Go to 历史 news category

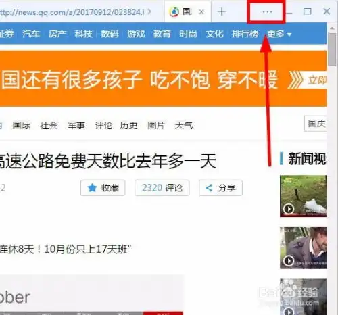pyautogui.click(x=128, y=125)
